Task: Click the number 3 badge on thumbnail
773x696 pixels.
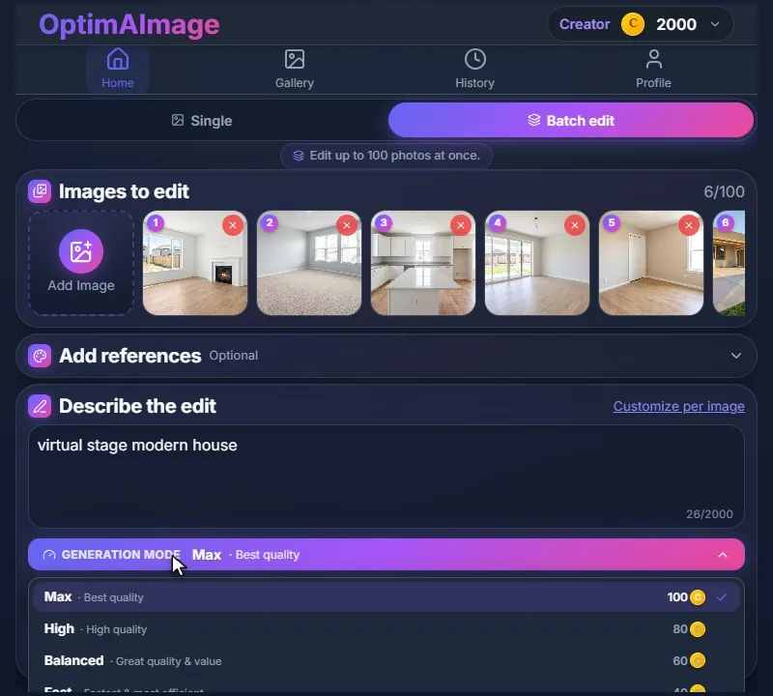Action: click(384, 223)
